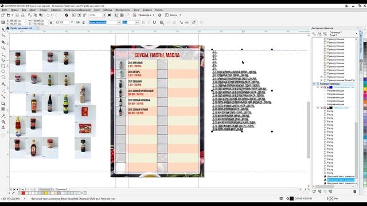
Task: Toggle the Lock Ratio button
Action: point(51,22)
